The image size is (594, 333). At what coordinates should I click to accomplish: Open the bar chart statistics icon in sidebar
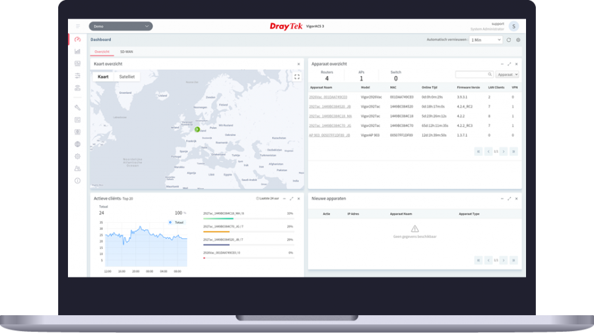78,51
